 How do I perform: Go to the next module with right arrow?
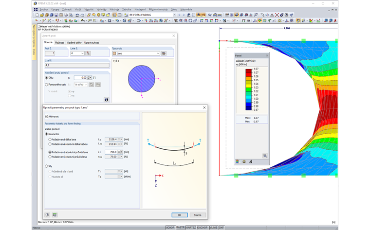(184, 15)
